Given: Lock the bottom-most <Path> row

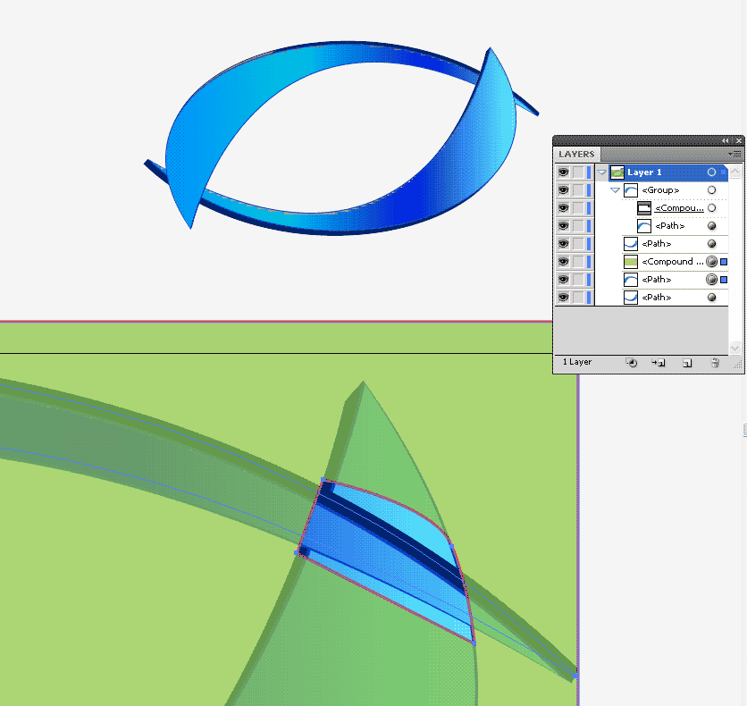Looking at the screenshot, I should 578,298.
